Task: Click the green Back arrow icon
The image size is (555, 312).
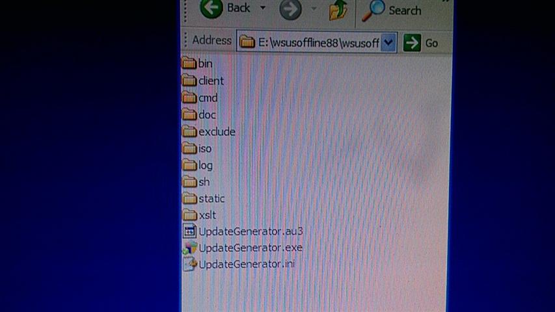Action: [x=211, y=8]
